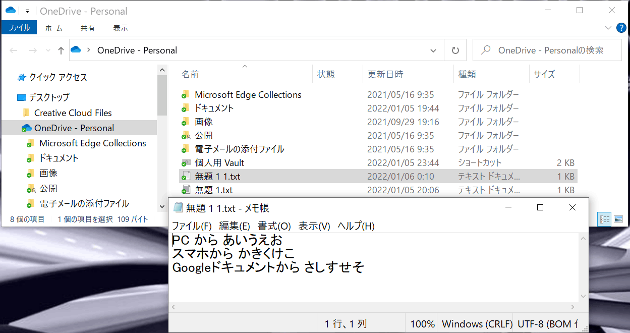Sort by 名前 column header
The width and height of the screenshot is (630, 333).
pyautogui.click(x=190, y=75)
